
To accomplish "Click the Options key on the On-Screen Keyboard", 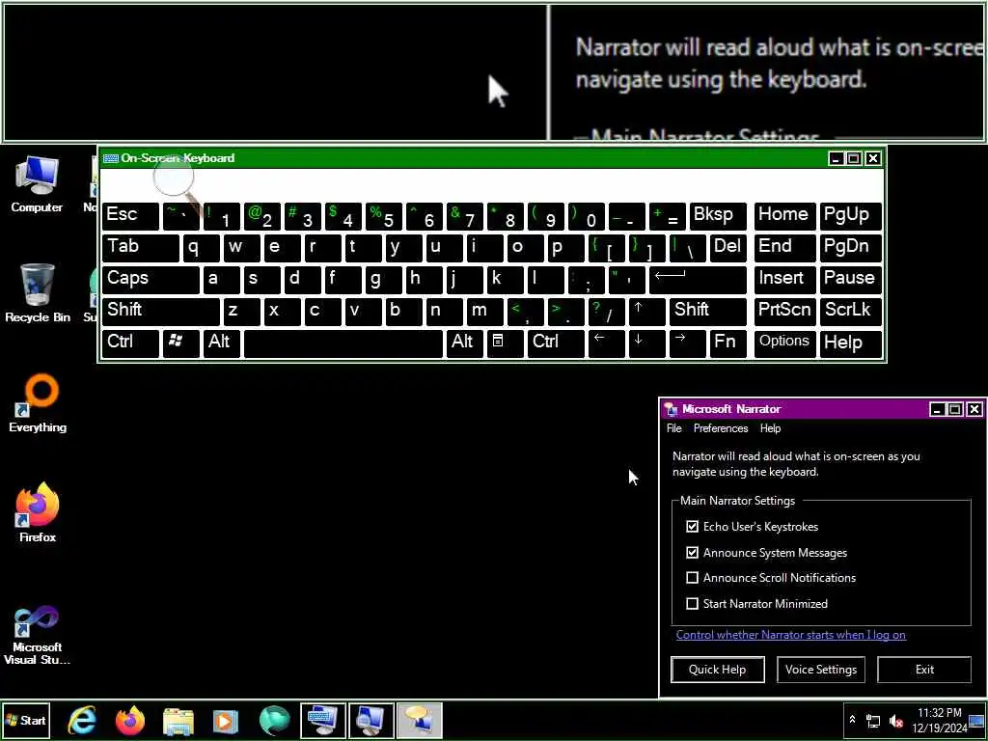I will (x=784, y=343).
